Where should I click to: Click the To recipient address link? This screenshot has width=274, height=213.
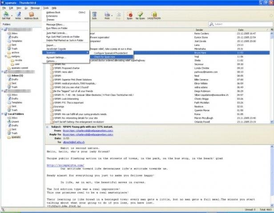point(74,142)
